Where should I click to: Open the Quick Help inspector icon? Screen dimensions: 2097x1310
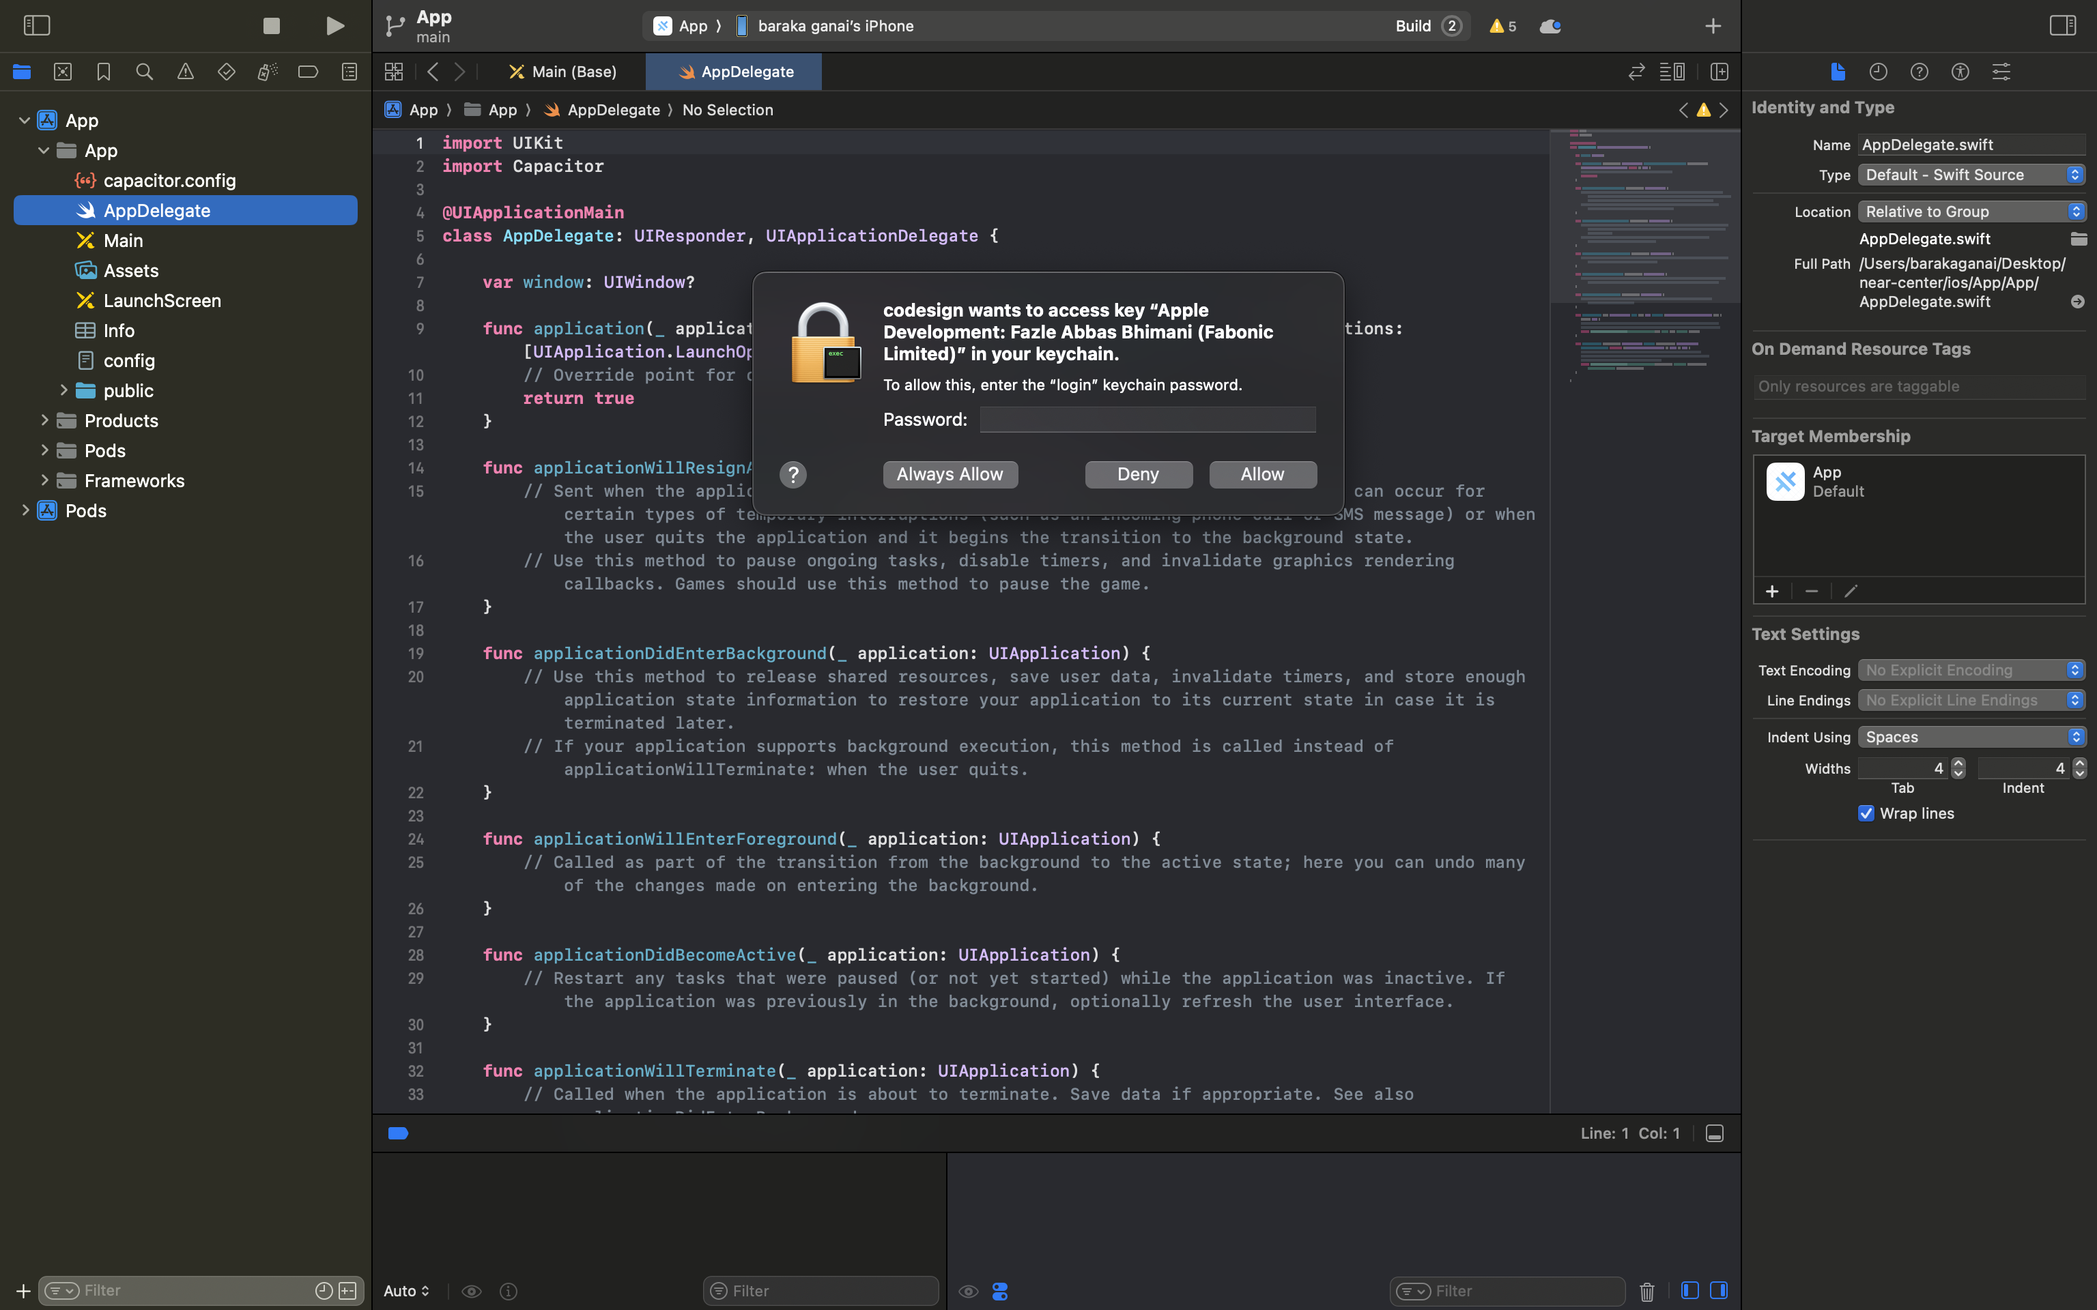(1920, 72)
